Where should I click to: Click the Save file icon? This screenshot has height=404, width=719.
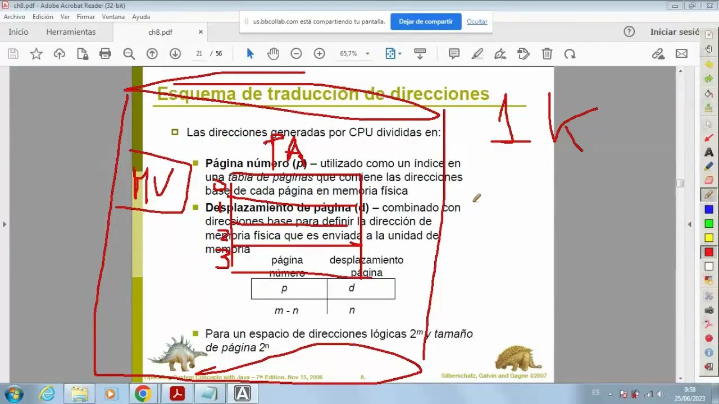13,54
